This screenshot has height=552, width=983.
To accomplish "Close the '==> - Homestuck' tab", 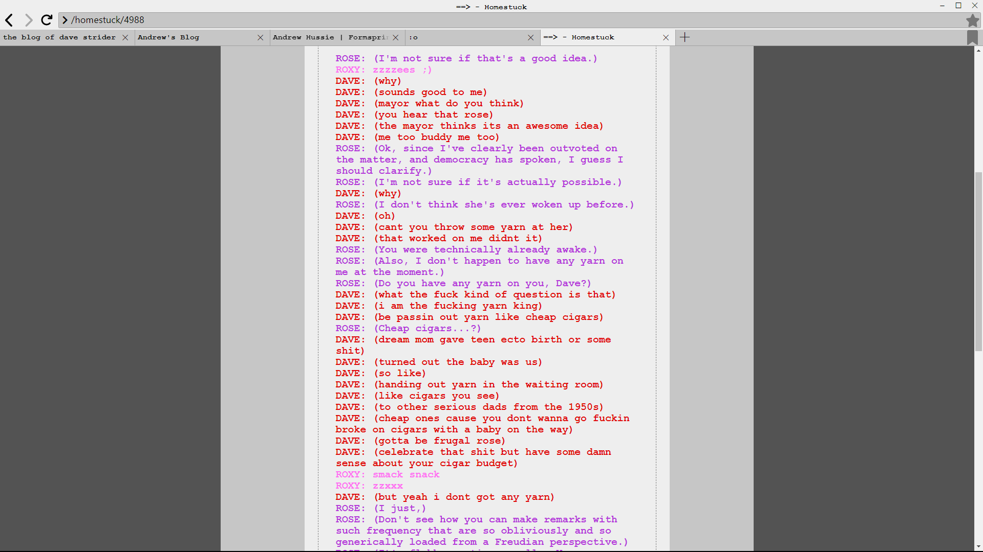I will [666, 37].
